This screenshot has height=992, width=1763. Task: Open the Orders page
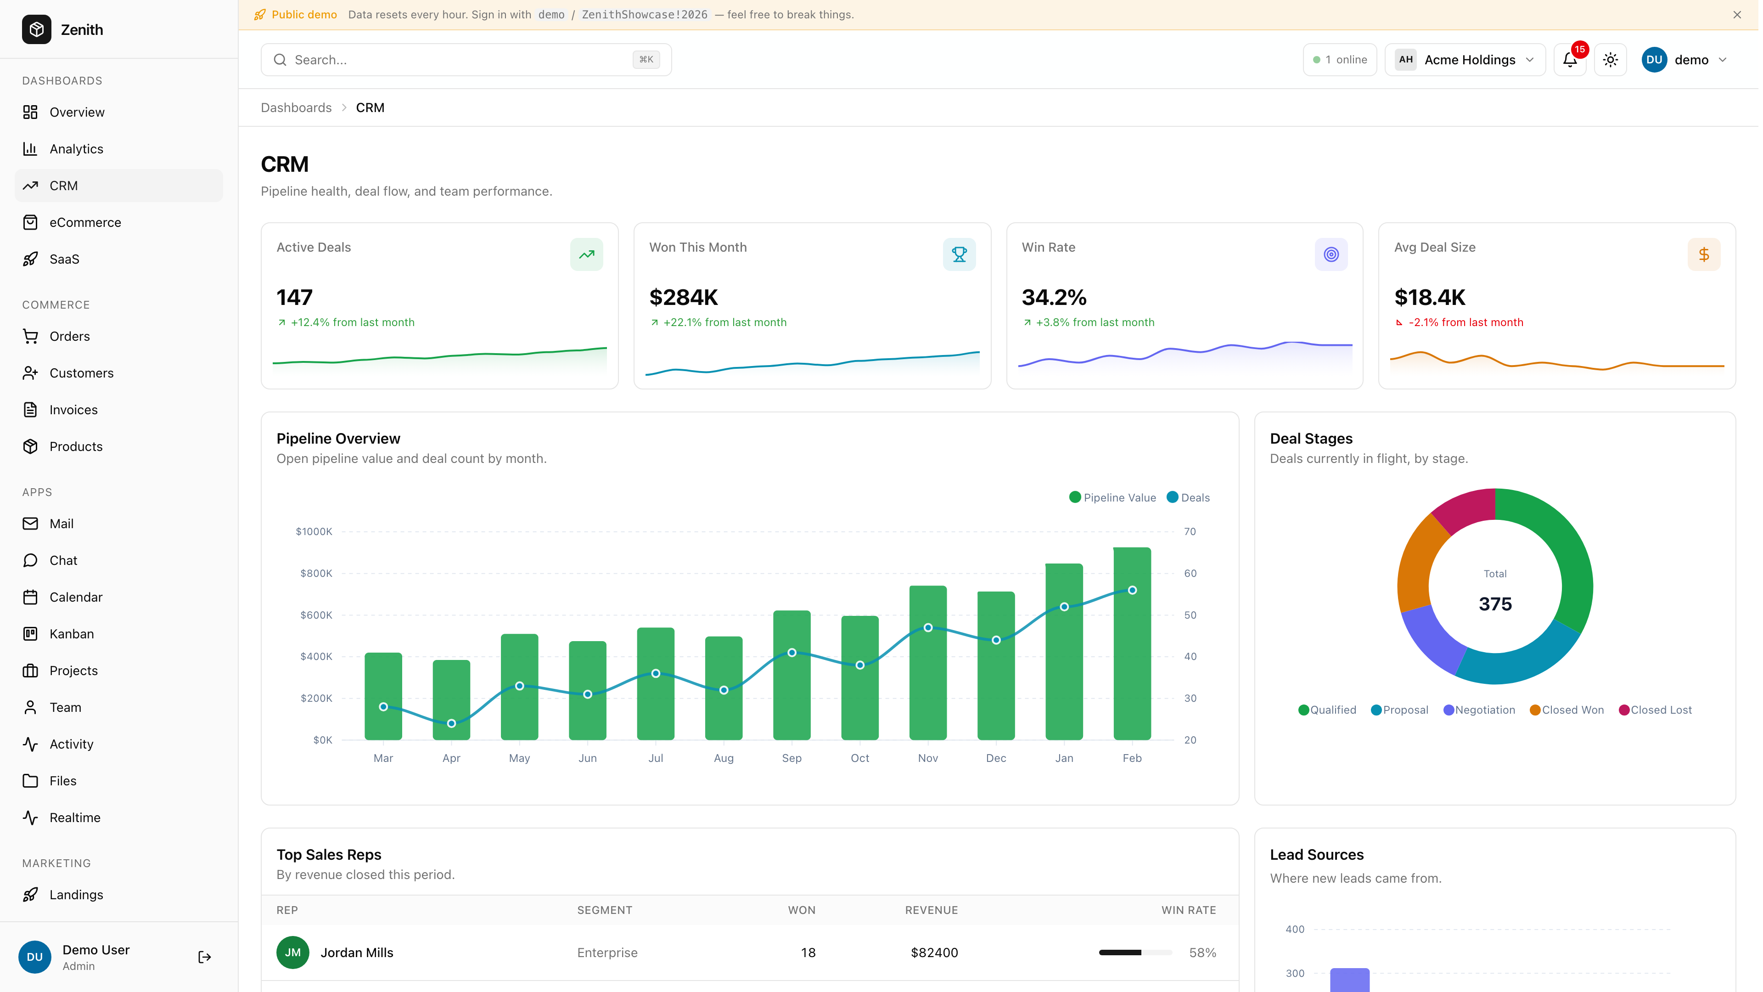click(118, 336)
